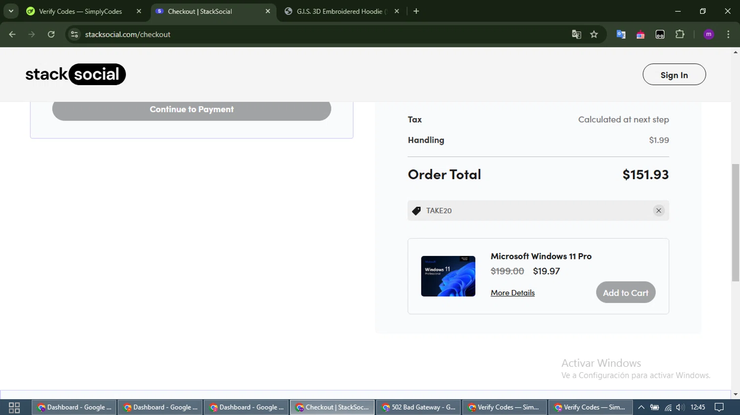The width and height of the screenshot is (740, 415).
Task: Click the Microsoft Windows 11 Pro title
Action: coord(541,256)
